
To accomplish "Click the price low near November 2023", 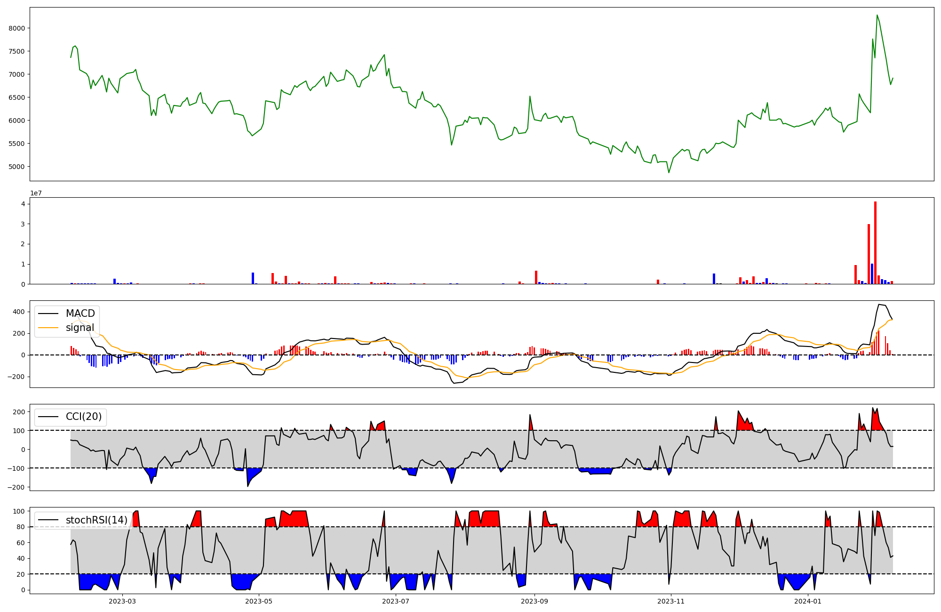I will pyautogui.click(x=669, y=172).
